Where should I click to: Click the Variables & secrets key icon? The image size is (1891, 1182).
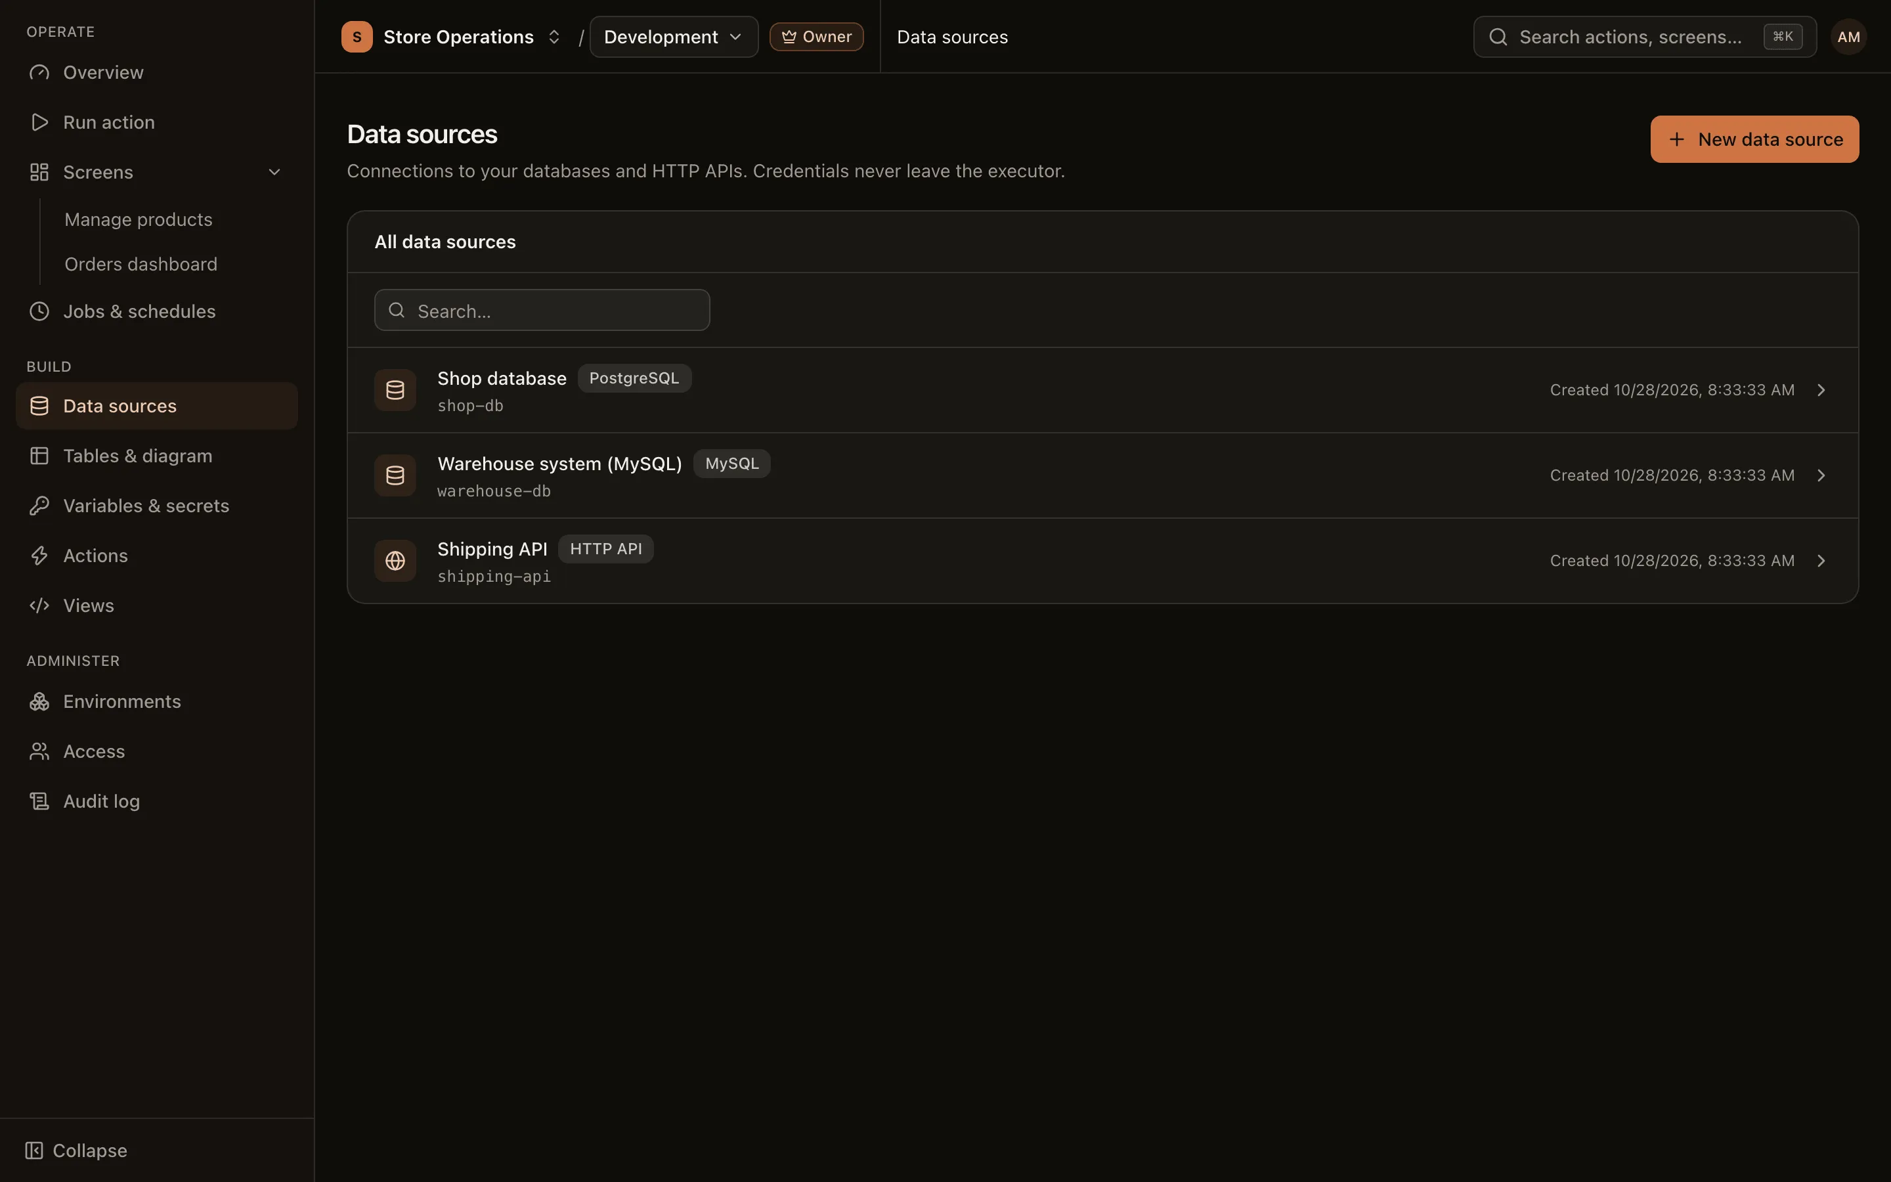click(39, 506)
